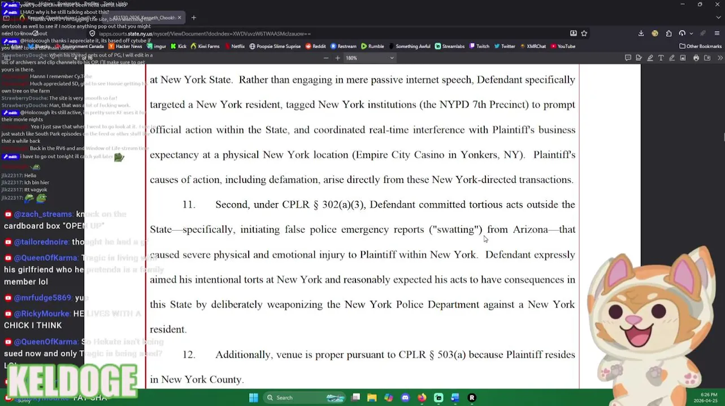The width and height of the screenshot is (725, 406).
Task: Open Firefox extensions puzzle icon
Action: coord(668,33)
